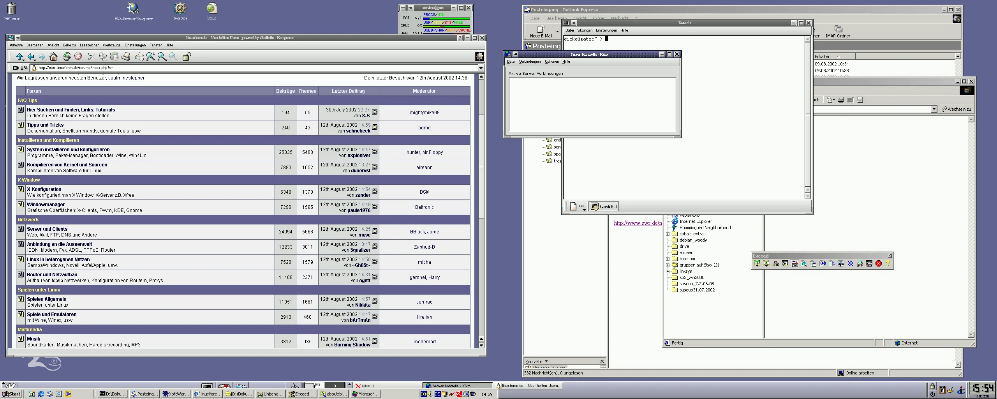997x399 pixels.
Task: Open the address dropdown left of Wechseln zu
Action: (x=934, y=109)
